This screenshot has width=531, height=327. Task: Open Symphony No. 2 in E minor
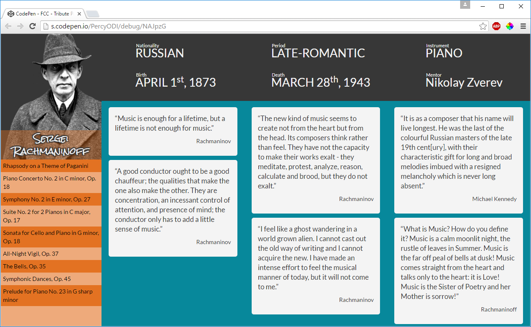click(51, 199)
